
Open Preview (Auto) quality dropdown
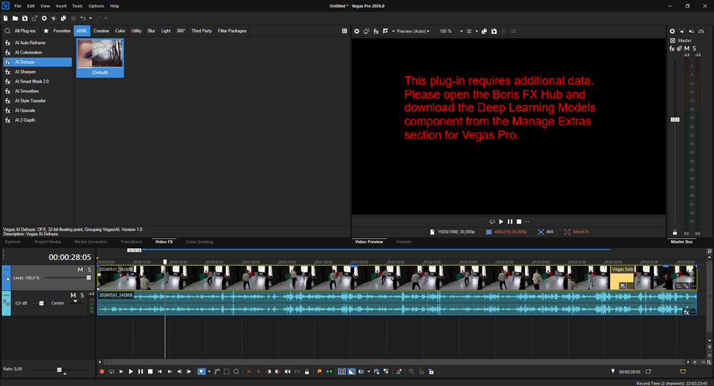(413, 31)
